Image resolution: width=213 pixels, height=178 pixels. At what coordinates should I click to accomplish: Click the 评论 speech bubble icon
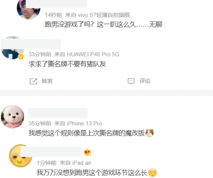pyautogui.click(x=131, y=81)
